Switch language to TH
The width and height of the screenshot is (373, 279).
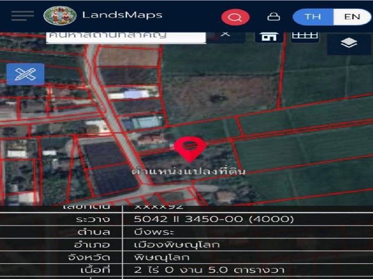pyautogui.click(x=313, y=17)
